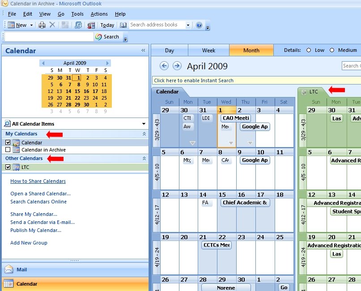
Task: Click Open a Shared Calendar link
Action: [41, 194]
